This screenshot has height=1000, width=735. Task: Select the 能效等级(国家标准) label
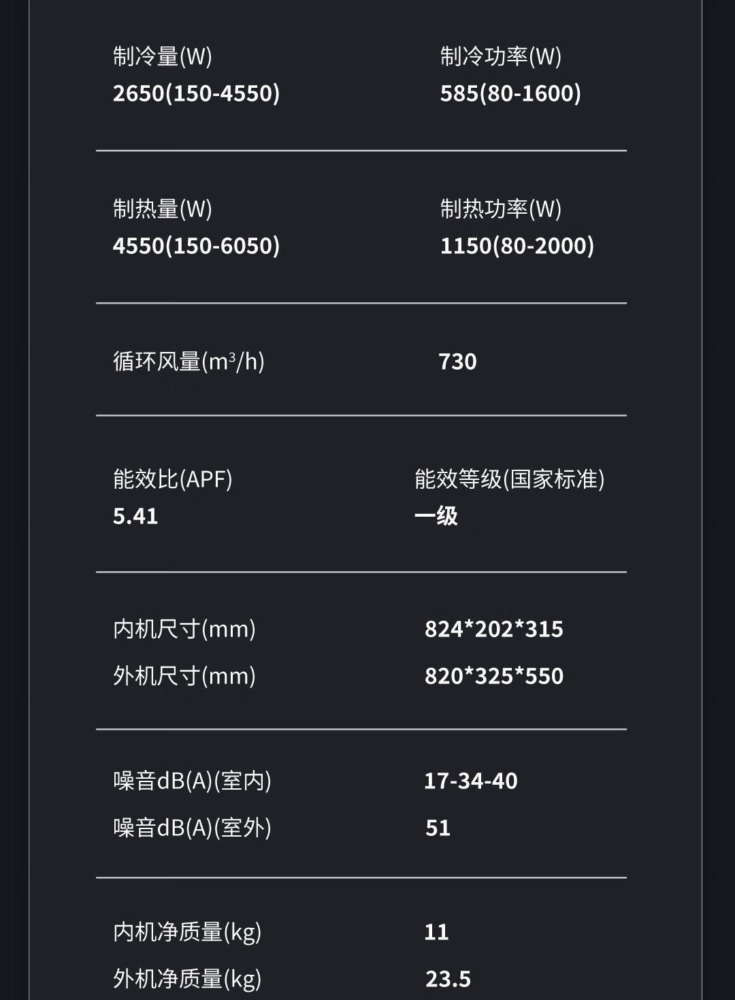[x=510, y=479]
